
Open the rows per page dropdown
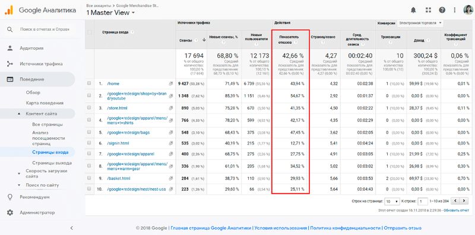tap(392, 201)
